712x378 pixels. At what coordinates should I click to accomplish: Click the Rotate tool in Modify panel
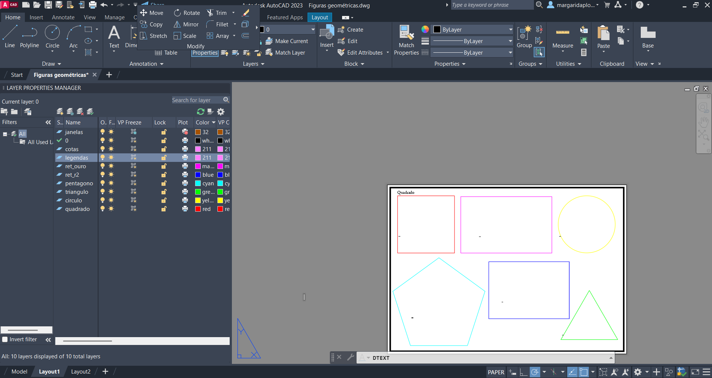(187, 13)
